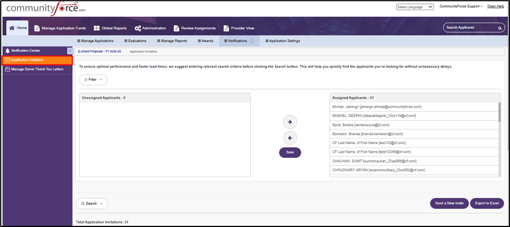Viewport: 510px width, 227px height.
Task: Click the Assigned Applicants list scrollbar
Action: (499, 112)
